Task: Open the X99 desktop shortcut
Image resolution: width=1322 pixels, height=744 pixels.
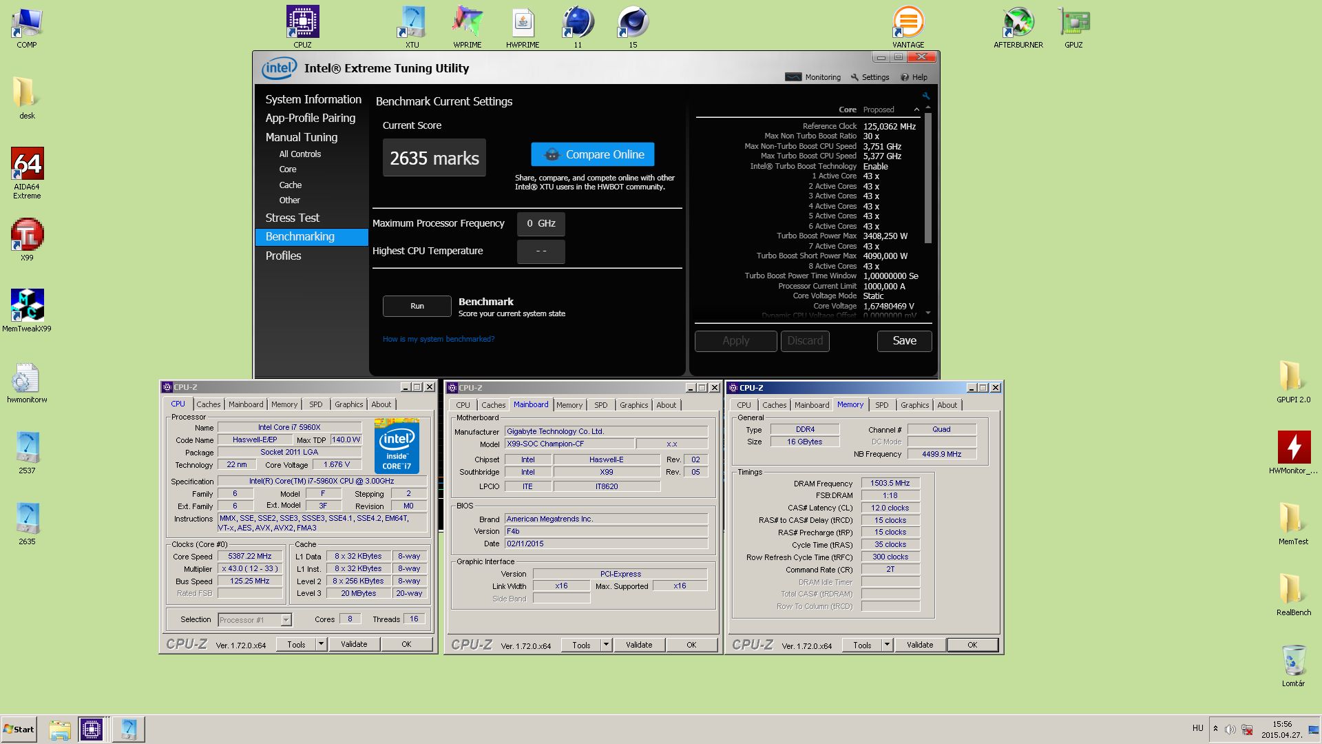Action: point(27,239)
